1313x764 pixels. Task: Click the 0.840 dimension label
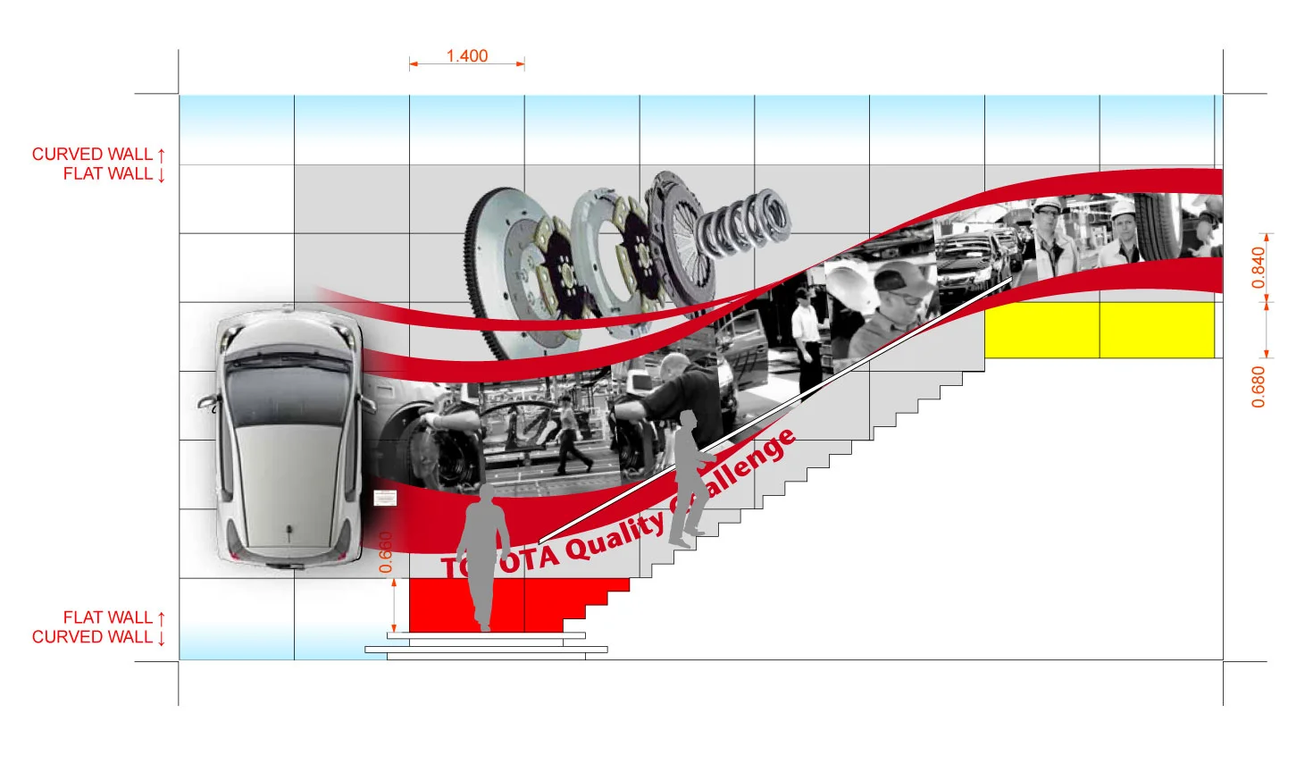click(x=1259, y=268)
